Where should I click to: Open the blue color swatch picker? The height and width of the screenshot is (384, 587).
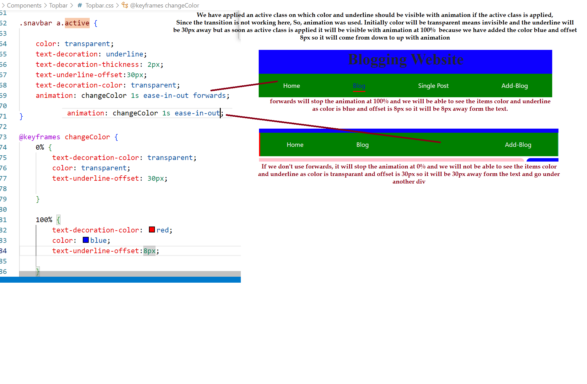coord(86,240)
